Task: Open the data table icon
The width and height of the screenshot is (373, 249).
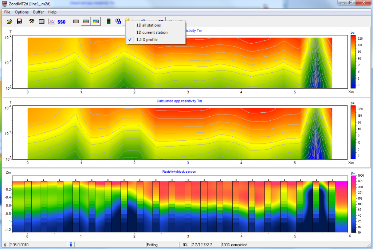Action: point(42,21)
